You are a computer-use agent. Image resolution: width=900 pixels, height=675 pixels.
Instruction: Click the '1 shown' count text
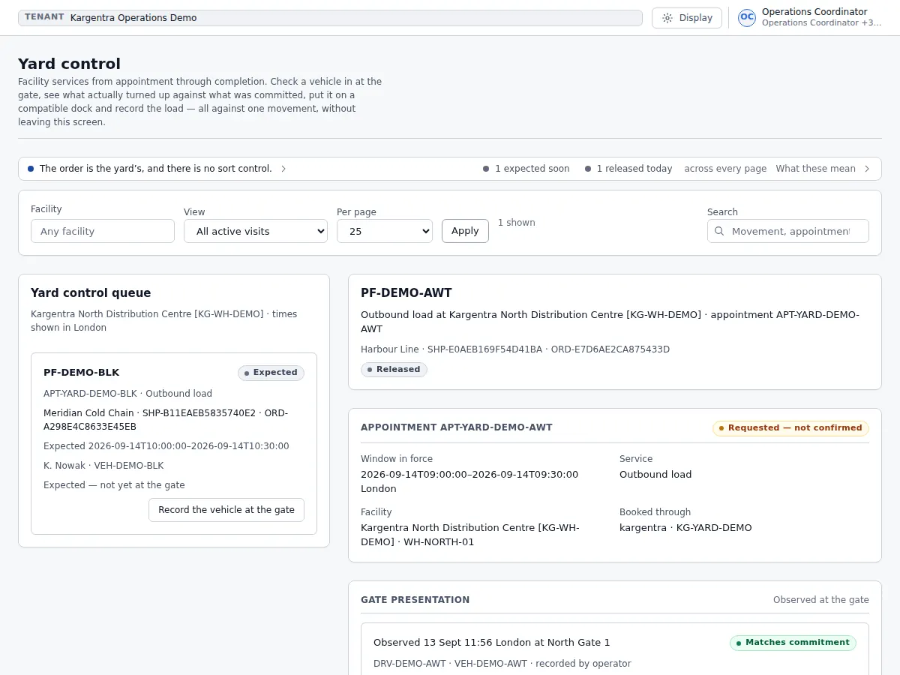[x=517, y=223]
